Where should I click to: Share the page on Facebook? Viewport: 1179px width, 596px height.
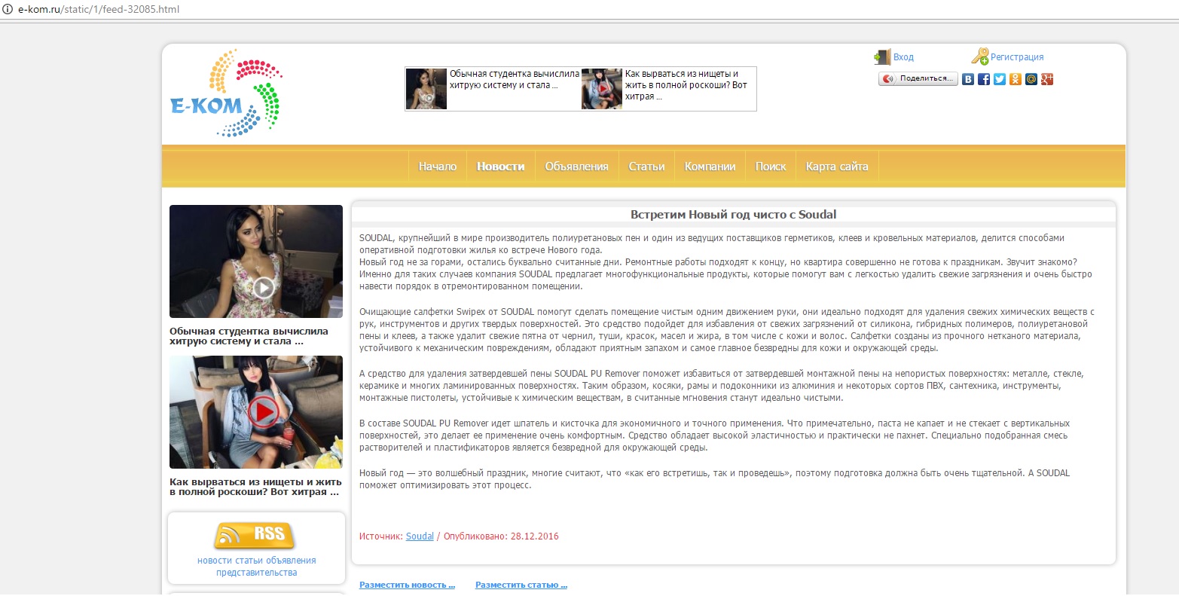984,78
